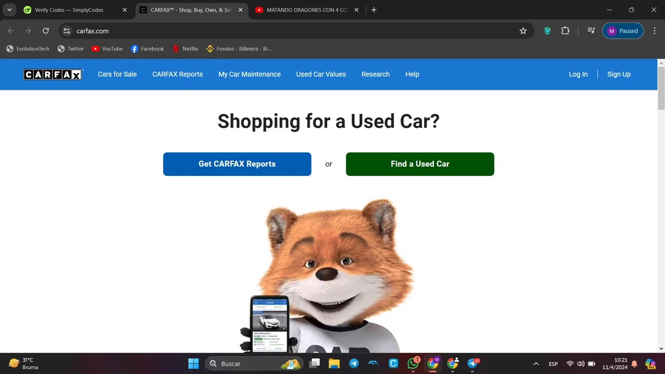Screen dimensions: 665x374
Task: Open Telegram with badge 41 on taskbar
Action: pos(473,363)
